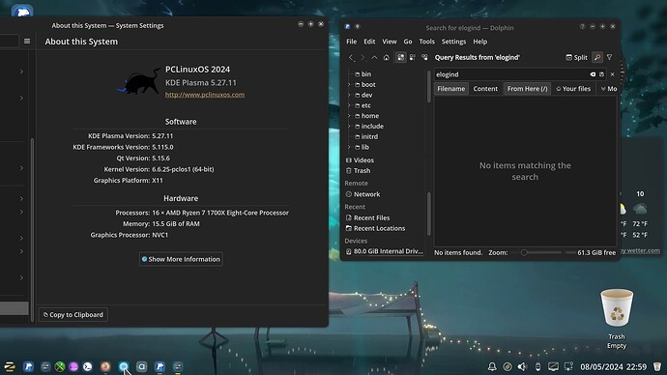Image resolution: width=667 pixels, height=375 pixels.
Task: Open the network connections tray icon
Action: point(568,366)
